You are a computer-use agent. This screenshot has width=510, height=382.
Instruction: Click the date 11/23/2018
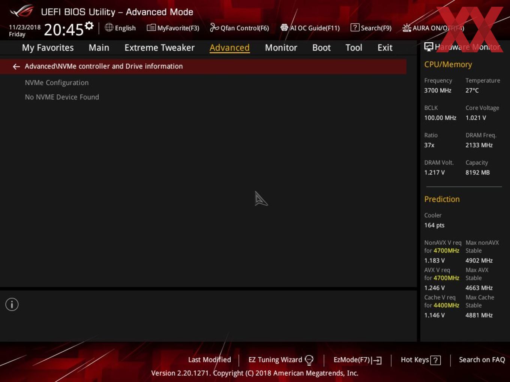point(25,27)
